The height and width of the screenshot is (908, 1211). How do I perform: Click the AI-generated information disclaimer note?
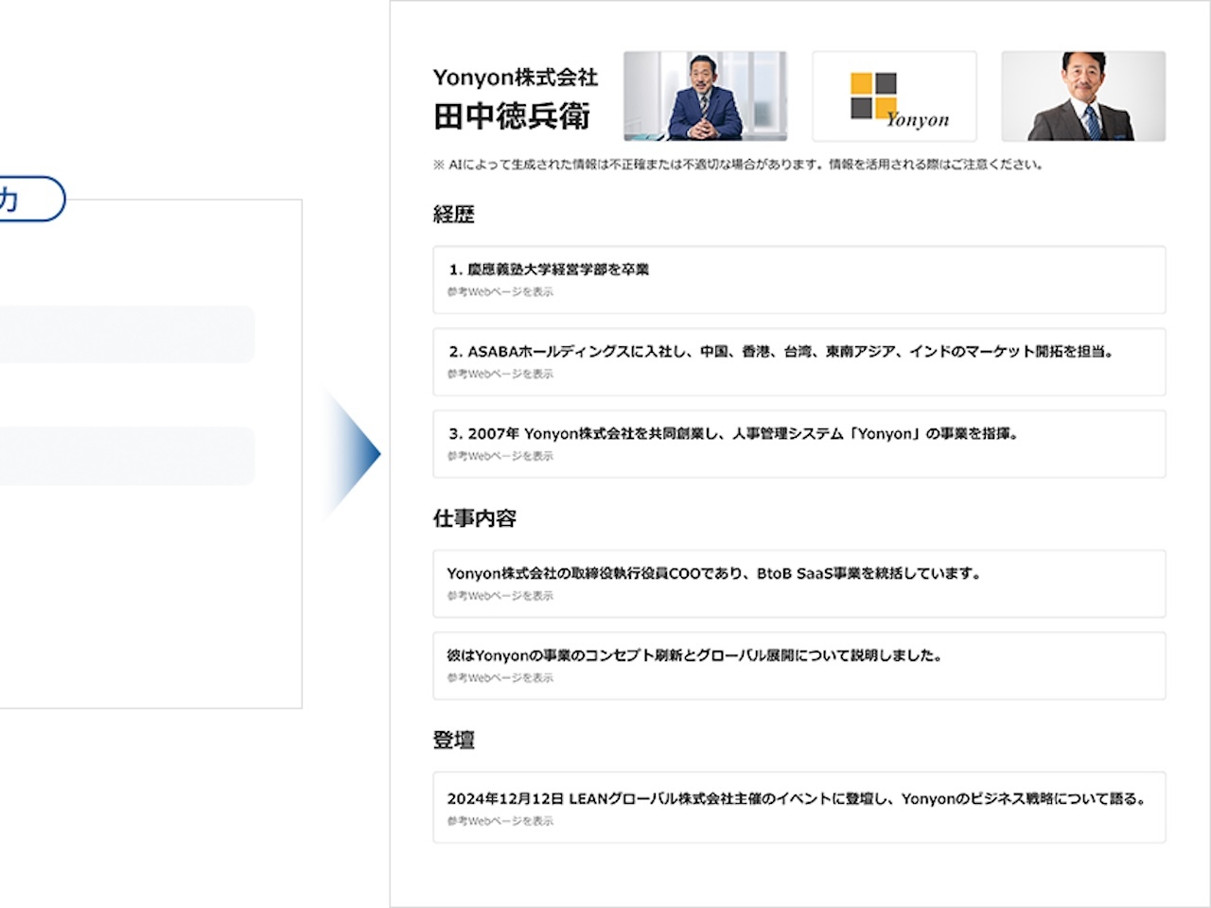739,165
